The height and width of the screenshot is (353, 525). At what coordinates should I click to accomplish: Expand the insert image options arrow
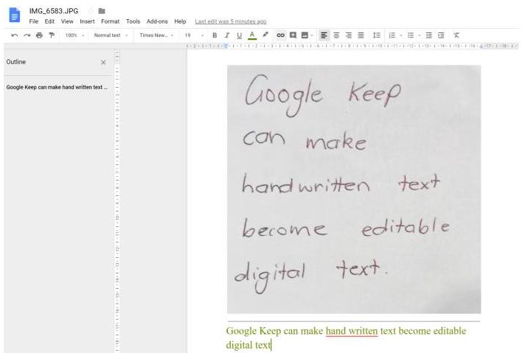(x=312, y=35)
